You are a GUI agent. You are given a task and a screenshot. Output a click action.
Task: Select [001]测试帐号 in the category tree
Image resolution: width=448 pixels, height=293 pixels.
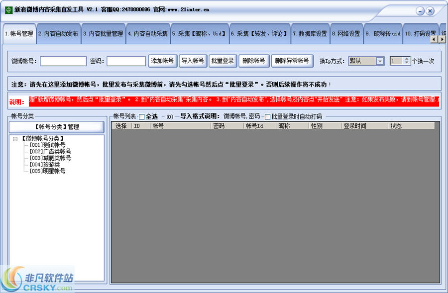tap(47, 145)
